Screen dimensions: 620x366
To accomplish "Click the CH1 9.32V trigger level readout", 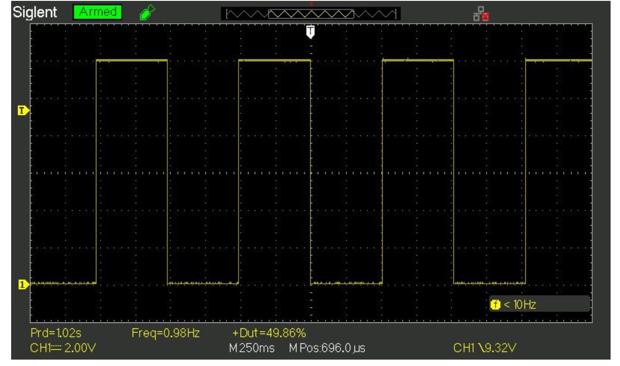I will (485, 348).
